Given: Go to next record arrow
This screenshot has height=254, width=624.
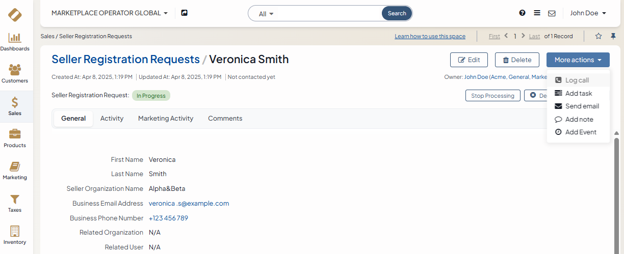Looking at the screenshot, I should pos(523,36).
